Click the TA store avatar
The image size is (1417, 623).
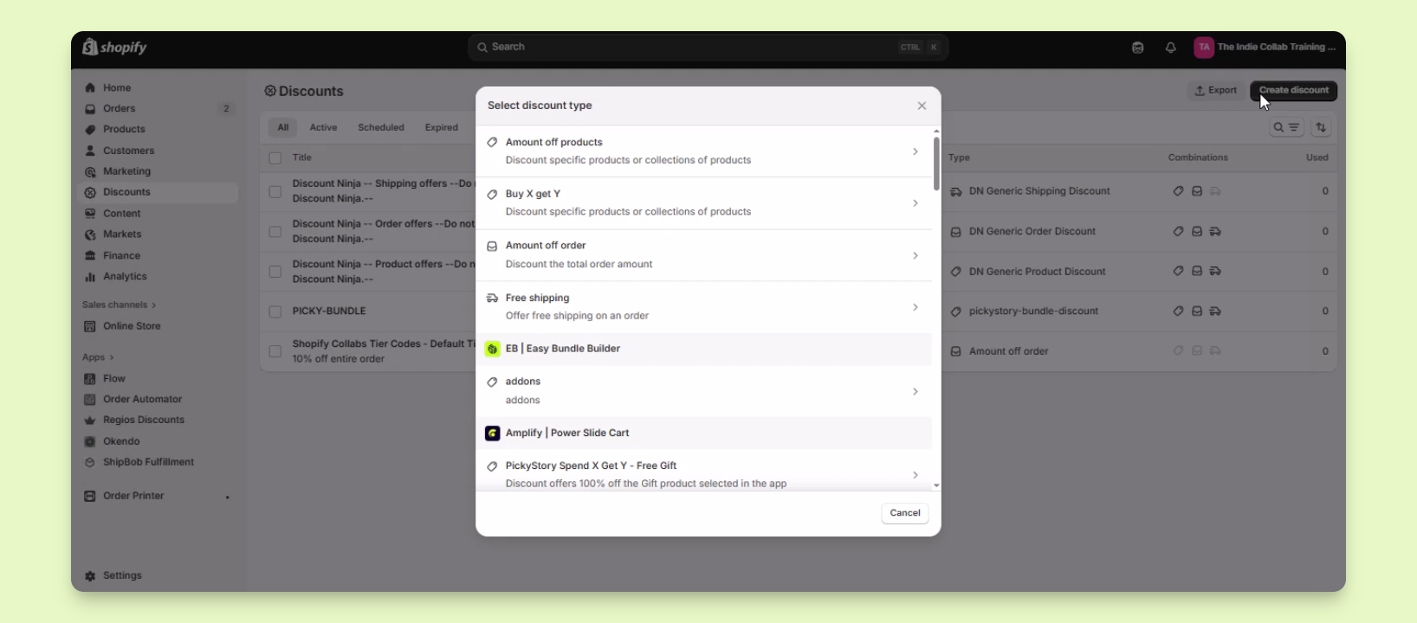pos(1203,48)
